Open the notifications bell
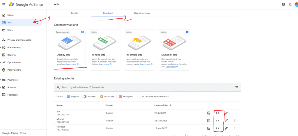 (x=290, y=4)
